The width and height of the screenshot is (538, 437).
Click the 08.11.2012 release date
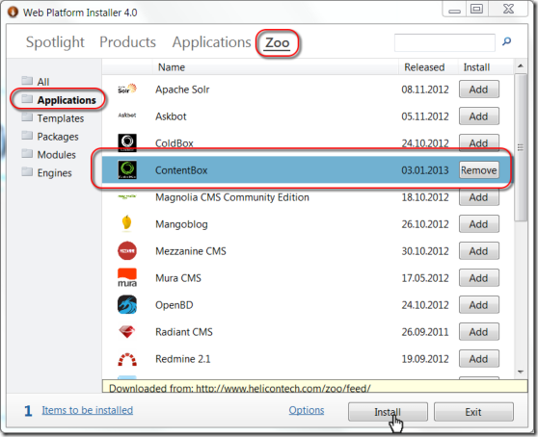coord(425,90)
